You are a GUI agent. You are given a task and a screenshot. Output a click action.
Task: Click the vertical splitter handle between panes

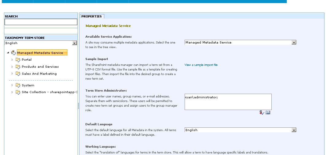(x=79, y=106)
